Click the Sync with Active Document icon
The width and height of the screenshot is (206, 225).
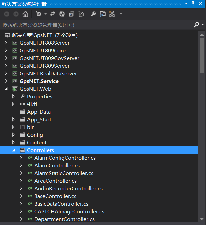point(53,14)
